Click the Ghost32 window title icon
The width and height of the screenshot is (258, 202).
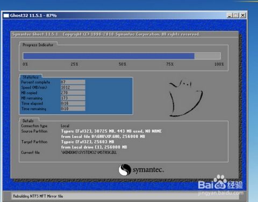pos(6,16)
